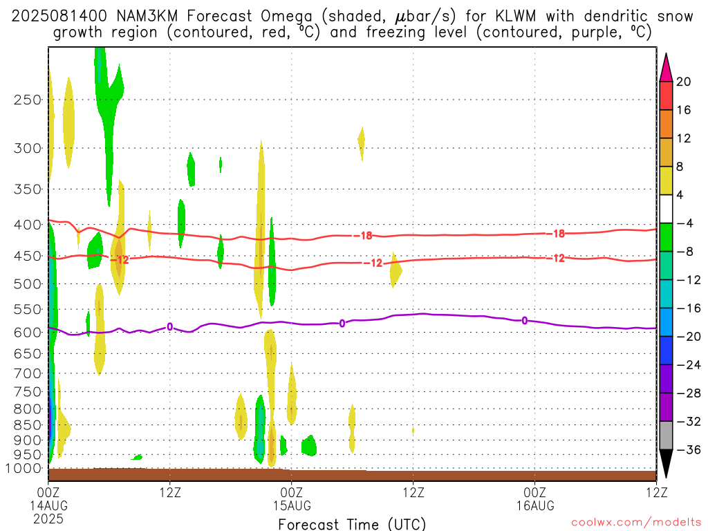Pick the sea-green -8 to -12 colorbar swatch
708x531 pixels.
(x=666, y=265)
